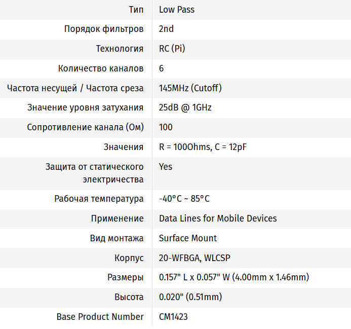Viewport: 351px width, 329px height.
Task: Click the "R = 100Ohms, C = 12pF" value
Action: coord(203,147)
